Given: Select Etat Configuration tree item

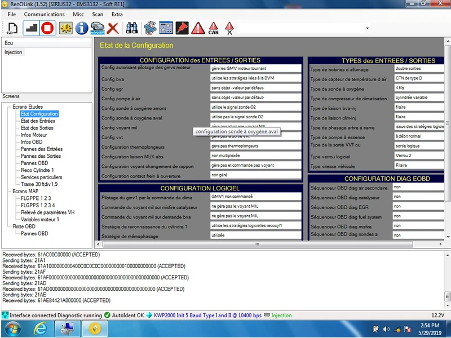Looking at the screenshot, I should coord(39,114).
